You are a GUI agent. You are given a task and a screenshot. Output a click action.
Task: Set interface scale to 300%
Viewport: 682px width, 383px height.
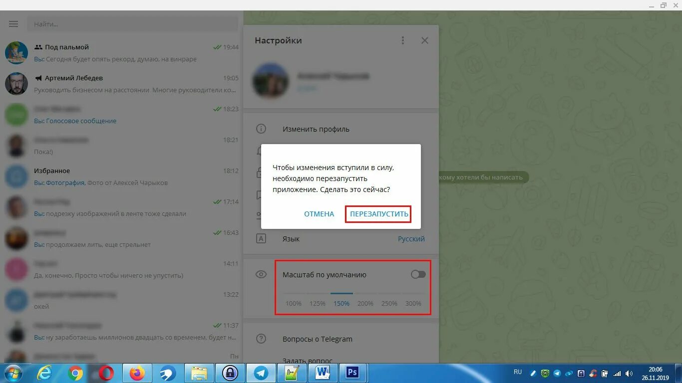(413, 303)
